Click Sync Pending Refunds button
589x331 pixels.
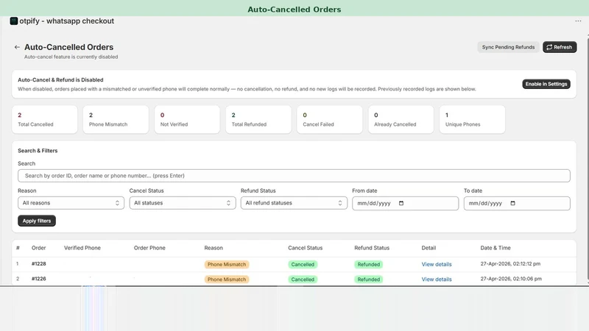tap(508, 47)
